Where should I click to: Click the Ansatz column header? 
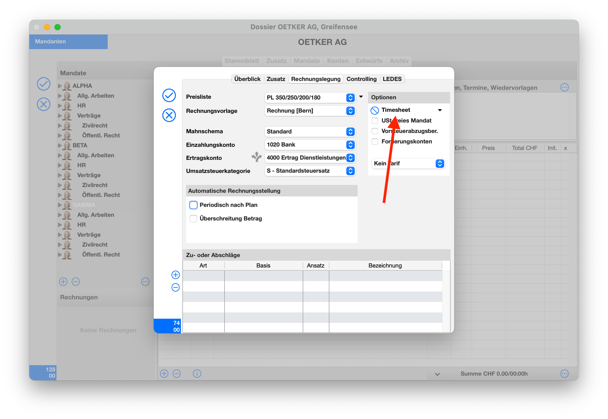coord(316,266)
